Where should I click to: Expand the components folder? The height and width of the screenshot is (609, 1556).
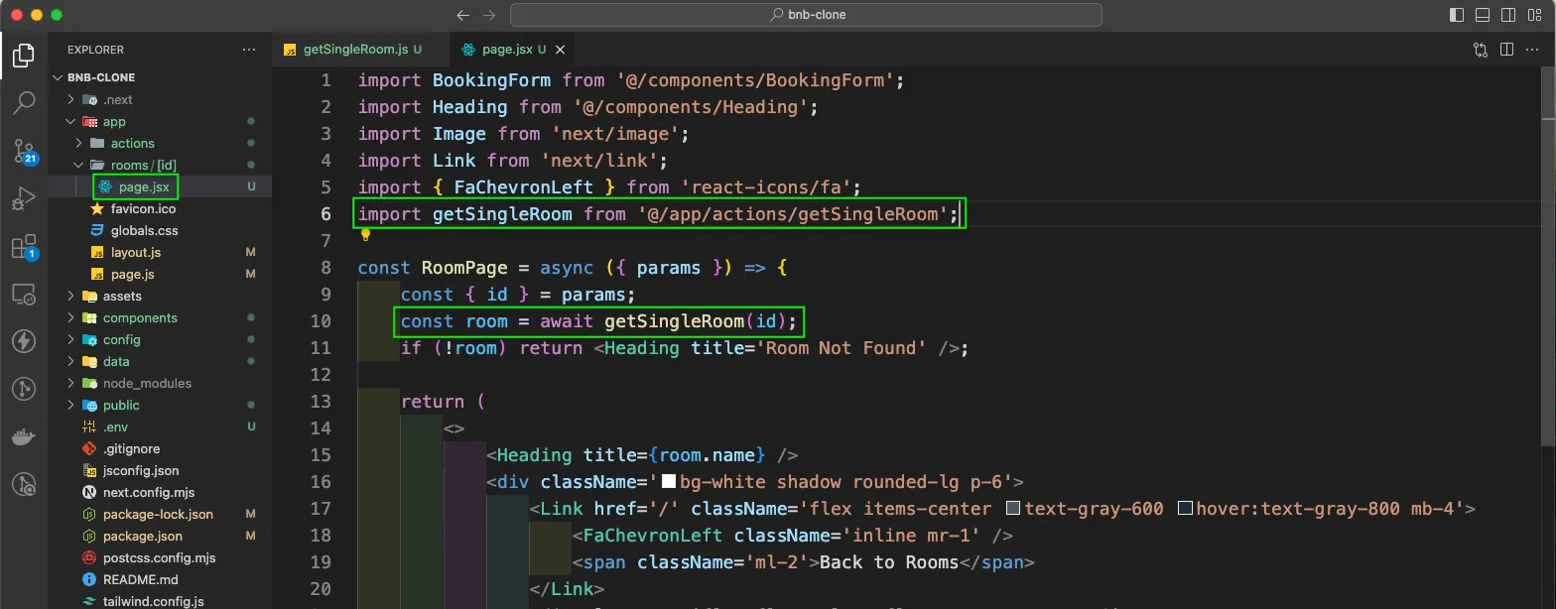point(70,317)
